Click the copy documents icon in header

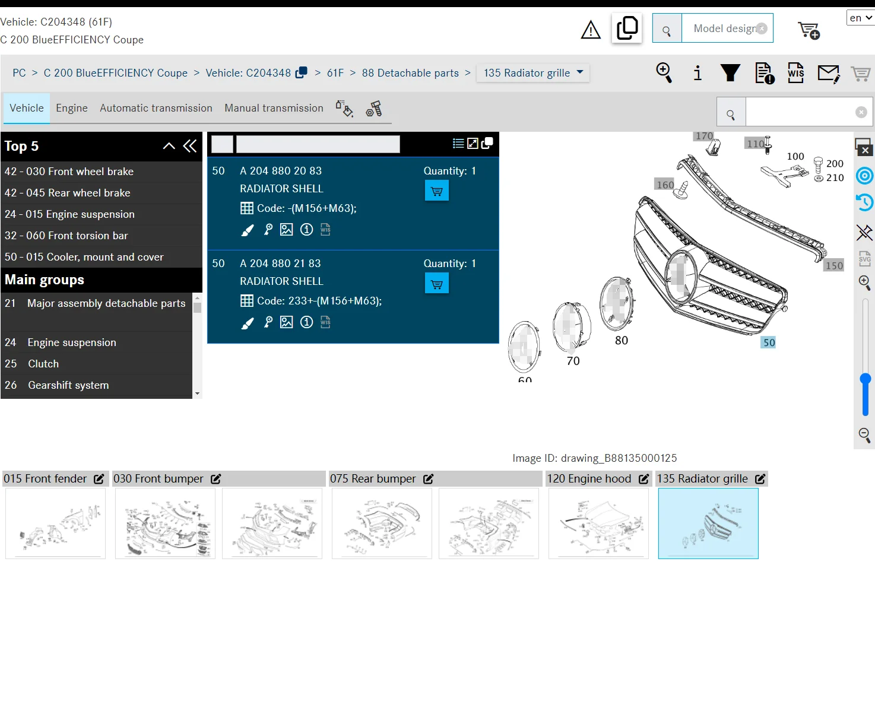point(627,28)
